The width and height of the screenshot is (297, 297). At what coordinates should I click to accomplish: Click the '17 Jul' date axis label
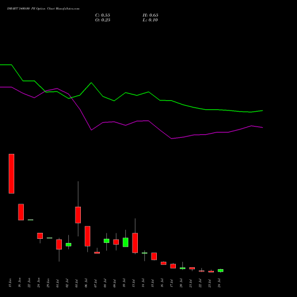pos(172,283)
